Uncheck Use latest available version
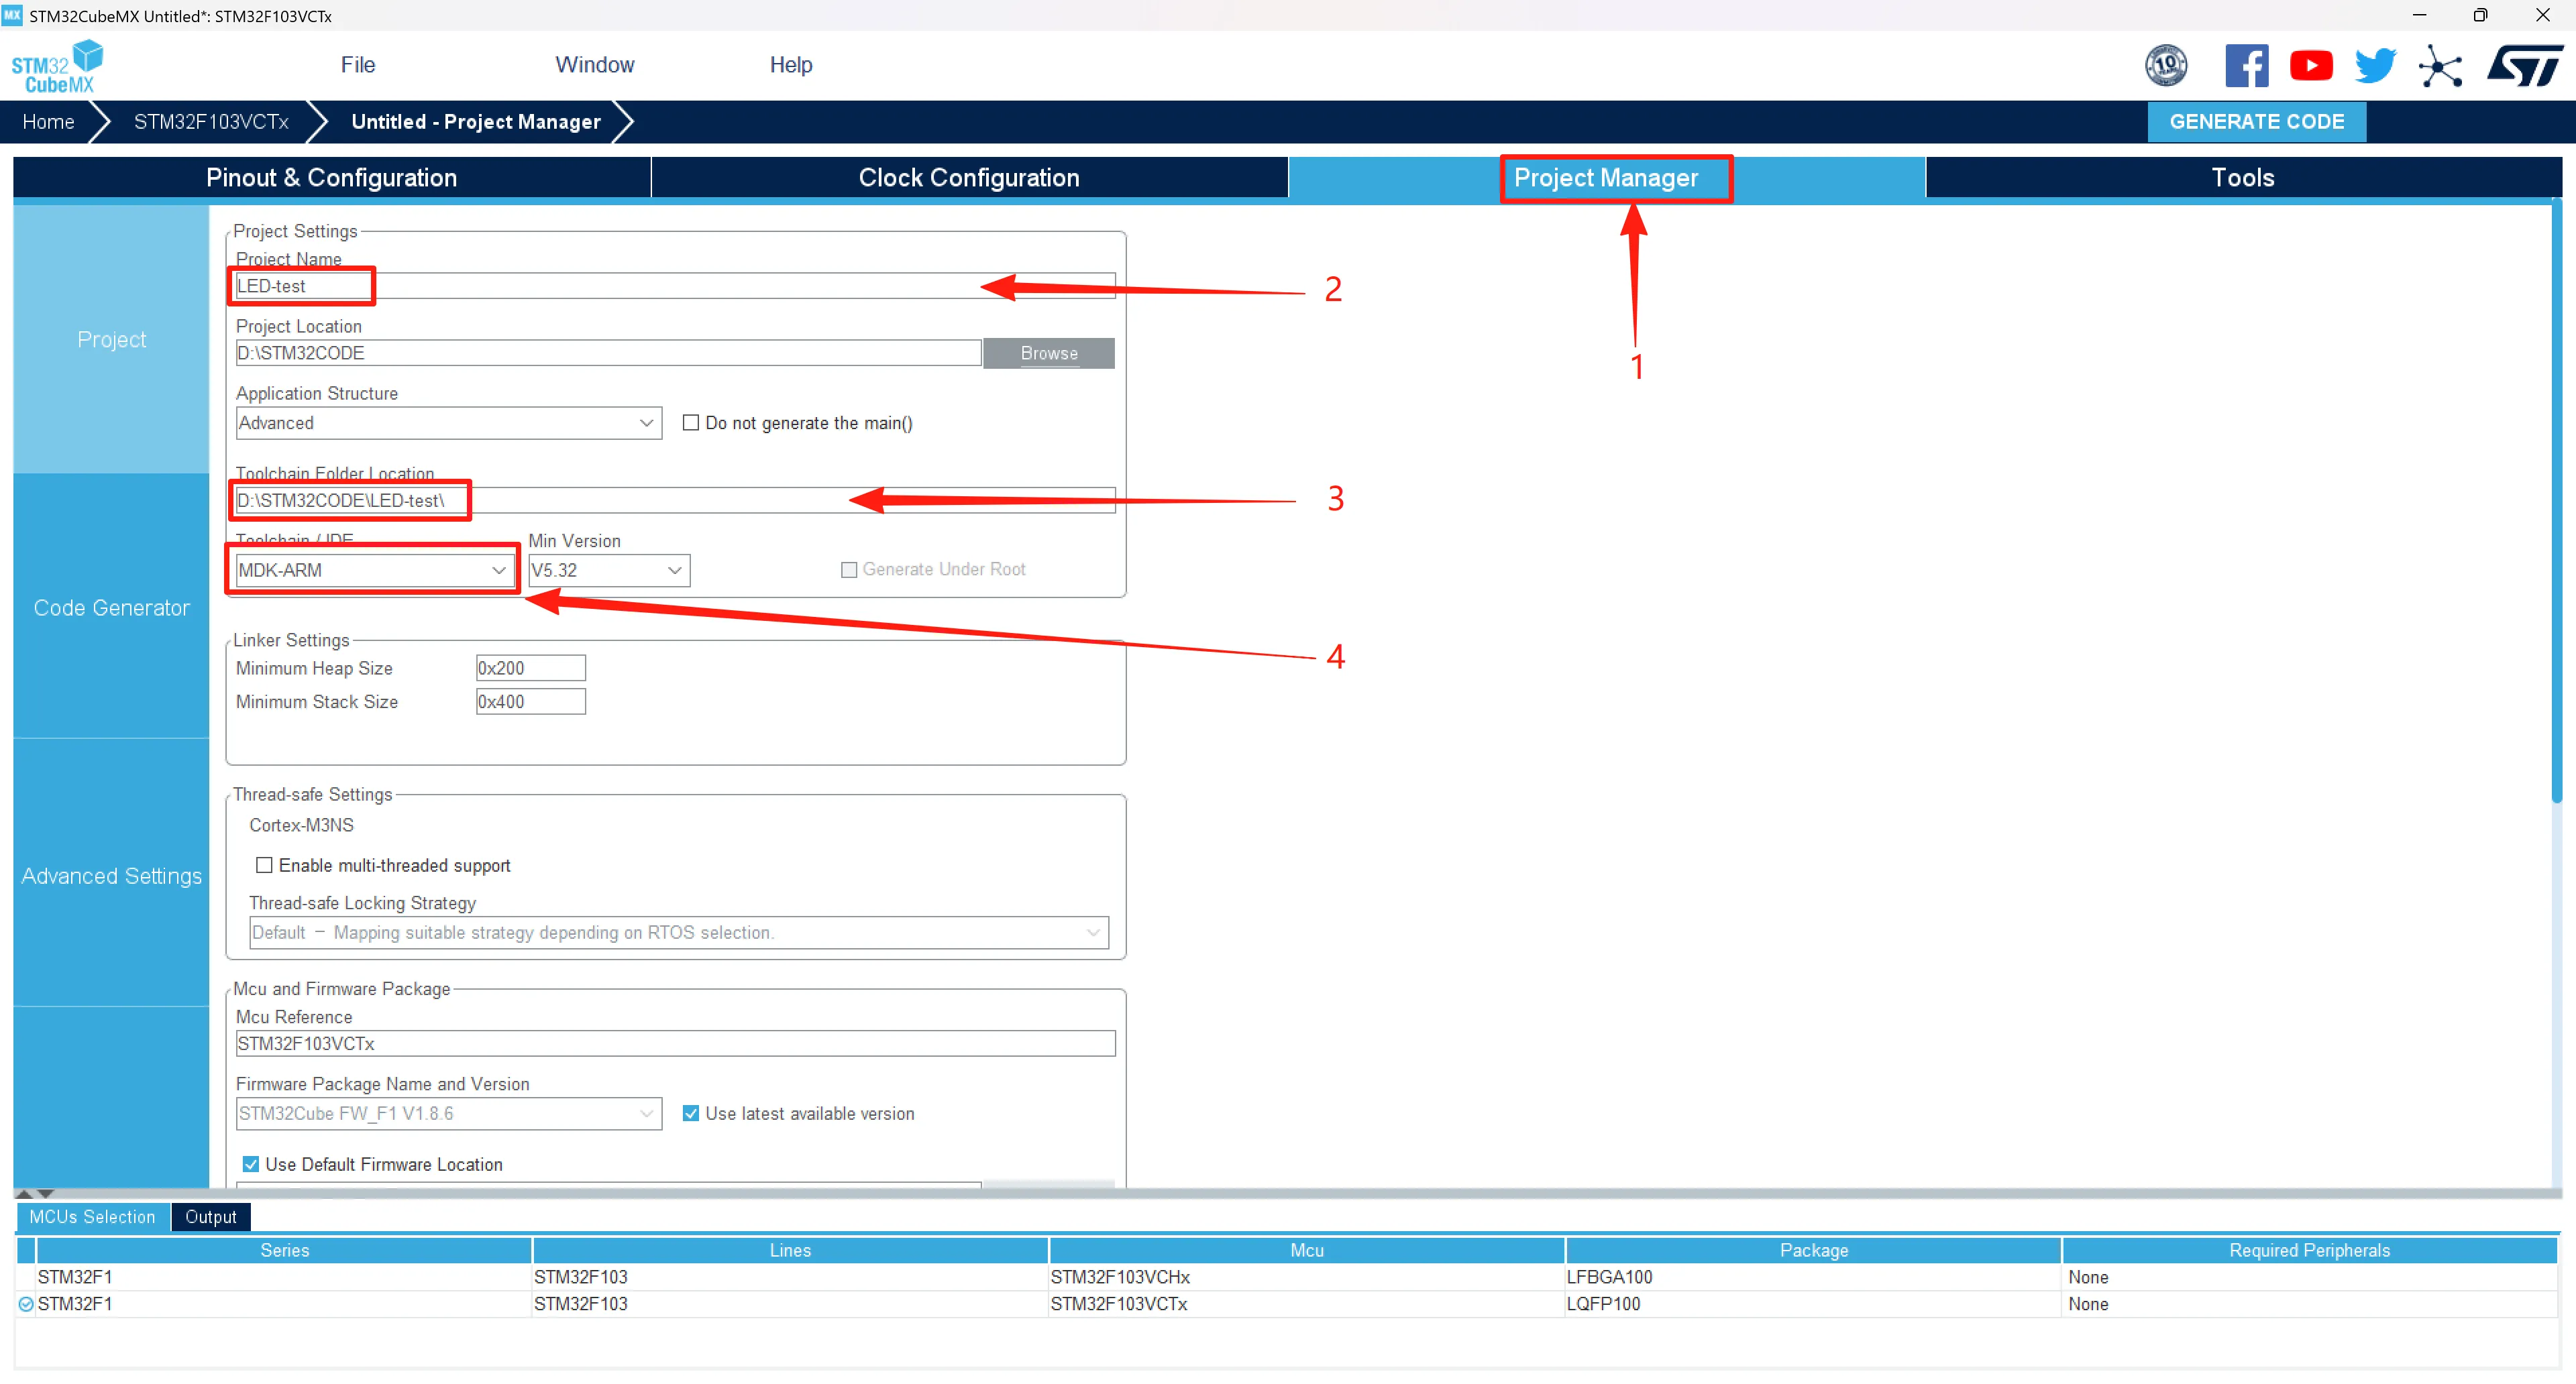The image size is (2576, 1384). tap(690, 1113)
